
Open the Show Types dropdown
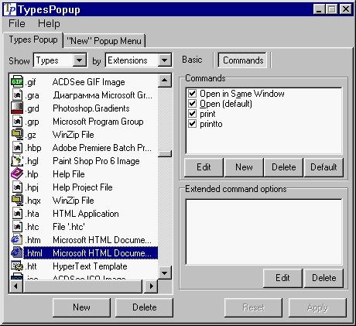coord(79,60)
